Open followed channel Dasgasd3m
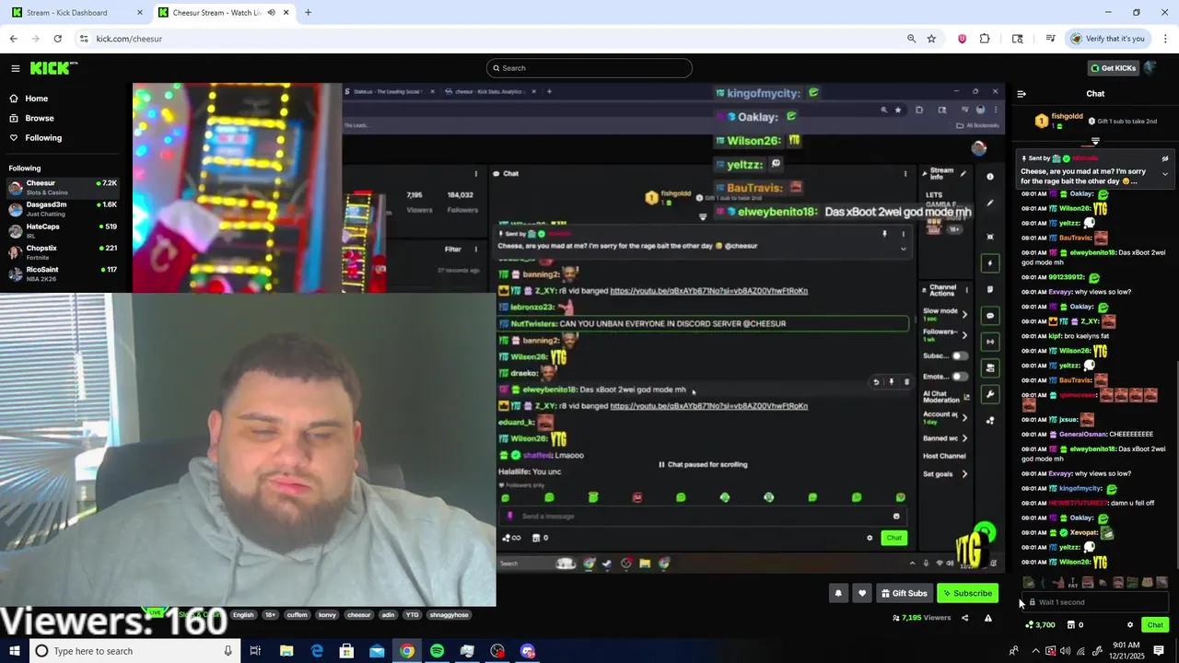 [63, 208]
